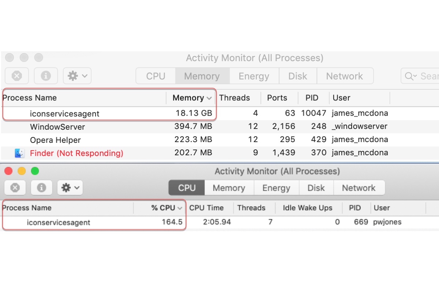Click the pwjones user cell
The height and width of the screenshot is (293, 439).
point(387,222)
